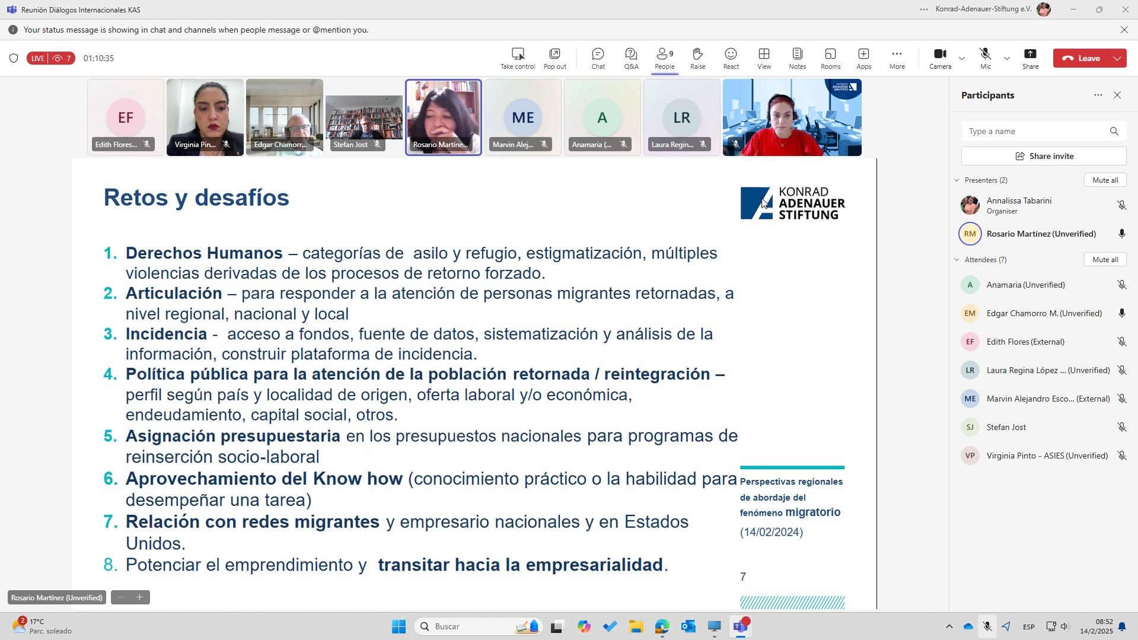The height and width of the screenshot is (640, 1138).
Task: Open the View layout menu
Action: pos(764,58)
